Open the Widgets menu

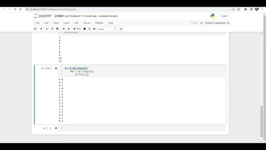click(x=99, y=23)
